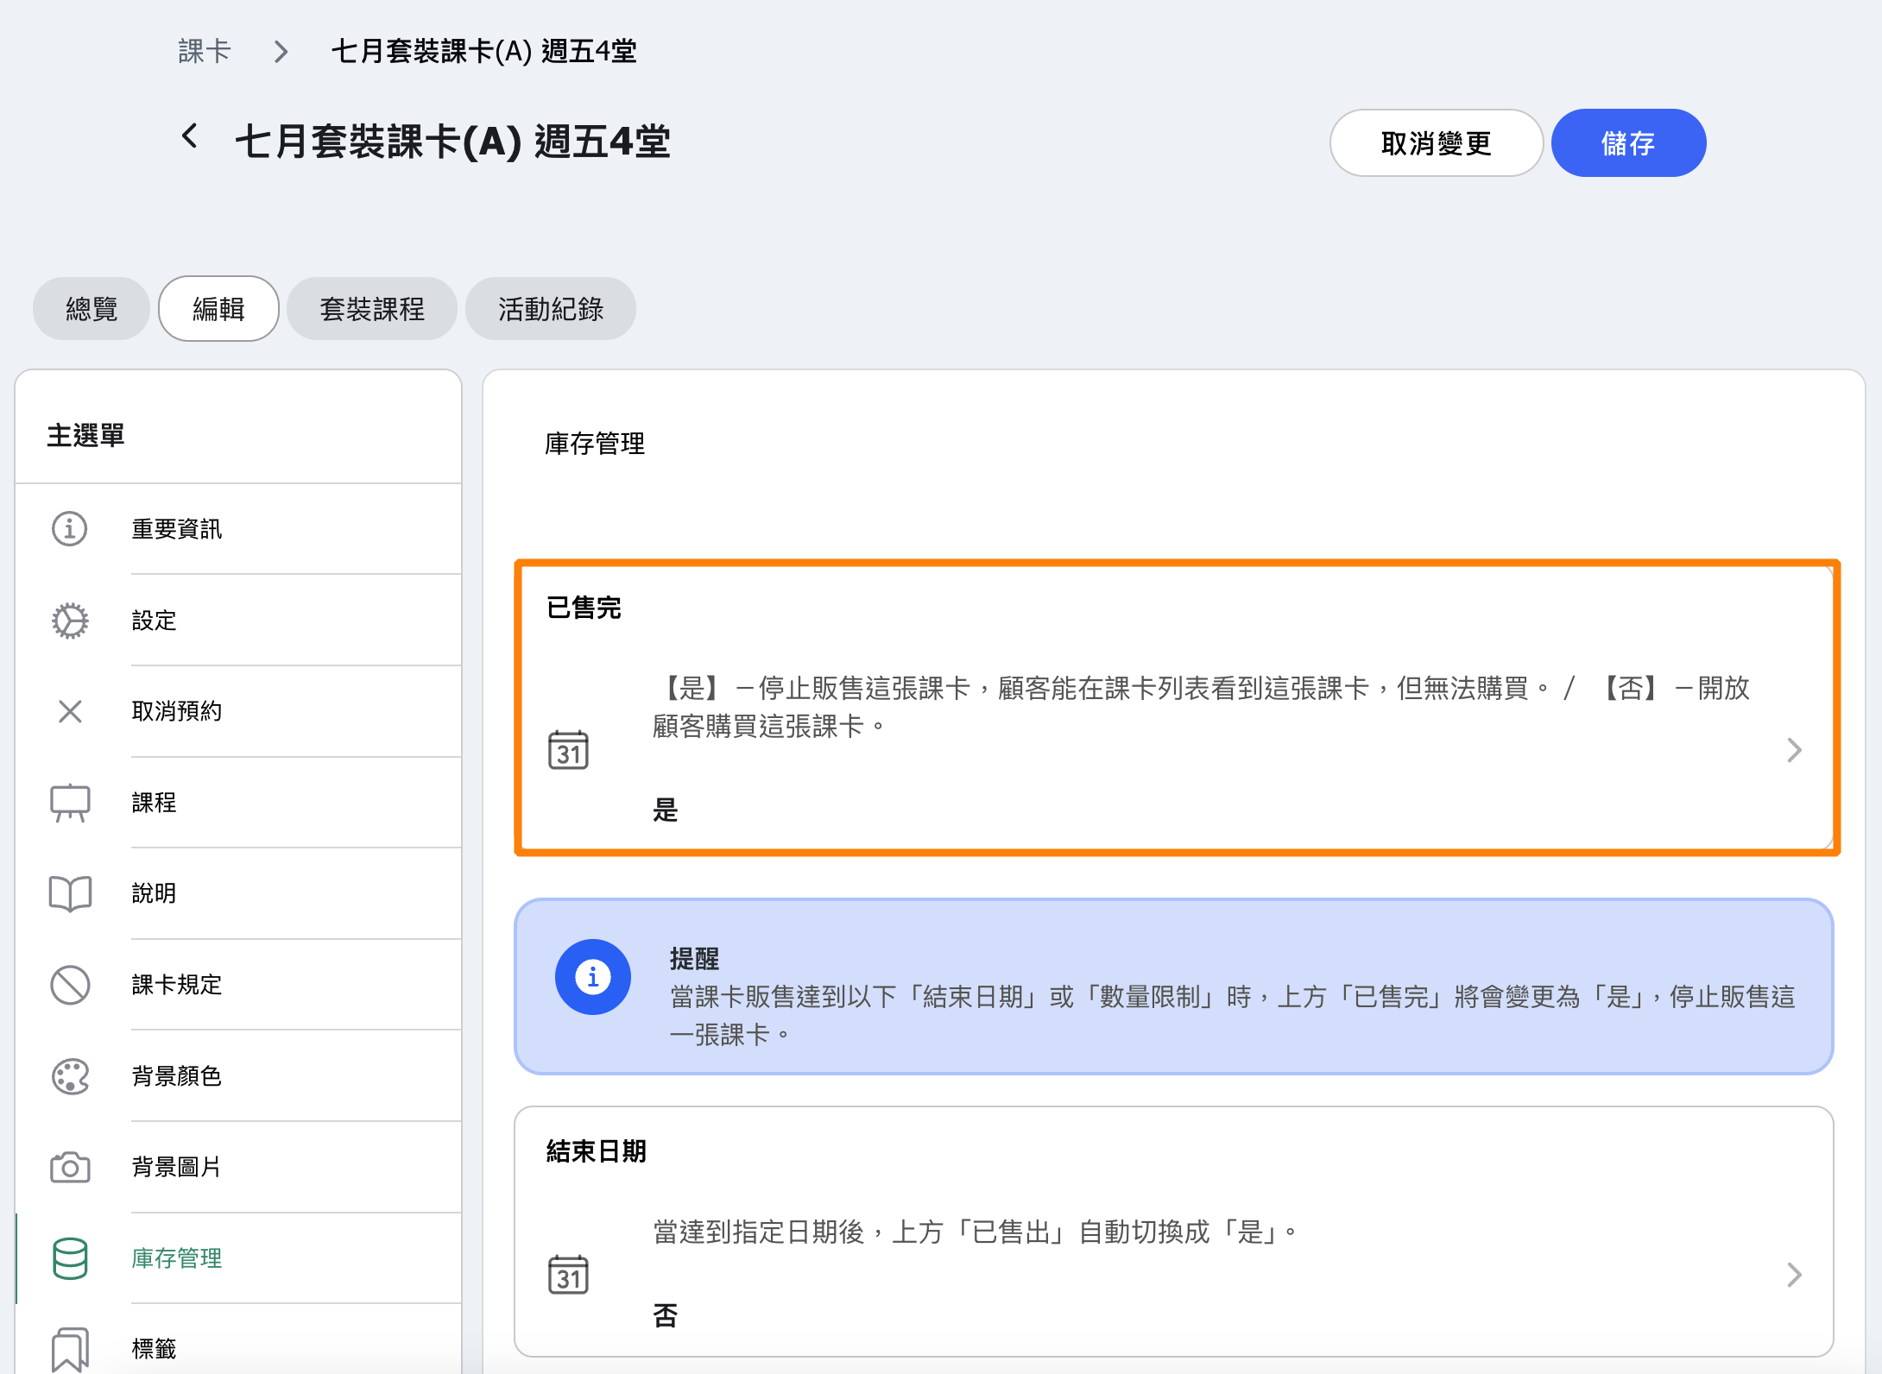
Task: Go back using the arrow beside title
Action: pos(190,136)
